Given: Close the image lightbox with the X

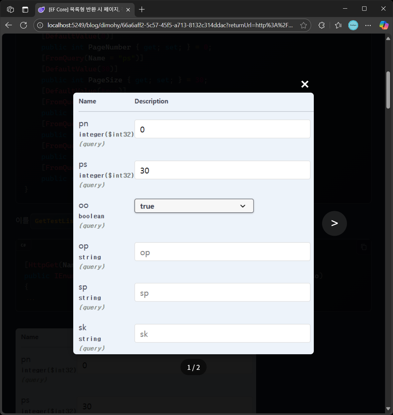Looking at the screenshot, I should [305, 84].
